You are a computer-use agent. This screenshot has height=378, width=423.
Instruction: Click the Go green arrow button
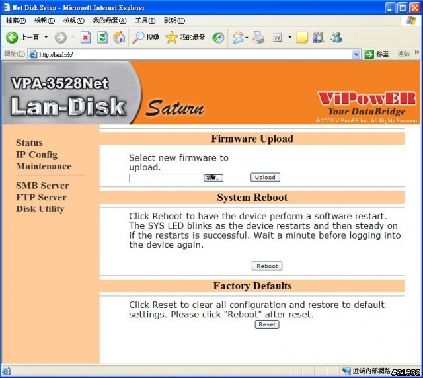(x=369, y=54)
